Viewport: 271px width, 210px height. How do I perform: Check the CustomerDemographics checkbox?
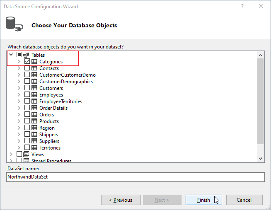click(x=27, y=81)
